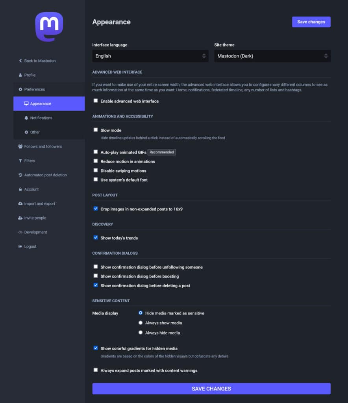Uncheck confirmation dialog before deleting a post
The image size is (348, 403).
(x=96, y=285)
